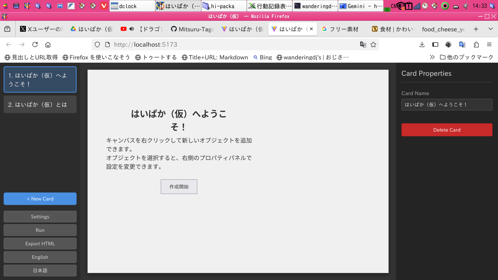Select card 1. はいぱか（仮）へようこそ！
The image size is (498, 280).
(x=40, y=79)
